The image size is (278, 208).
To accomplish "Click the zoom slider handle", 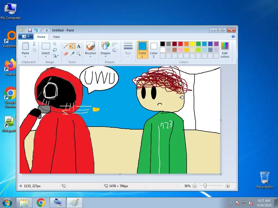I will point(205,186).
